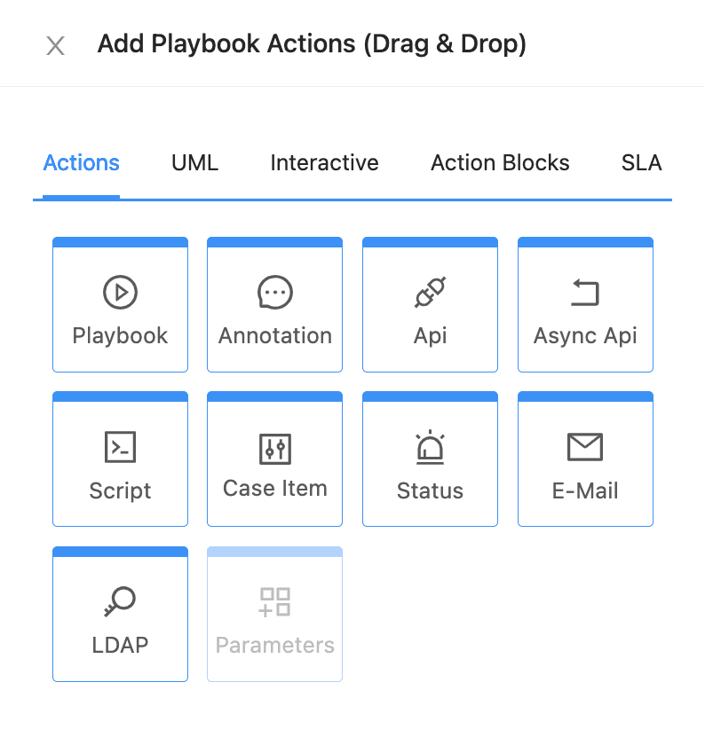705x745 pixels.
Task: Select the LDAP key icon
Action: (x=120, y=602)
